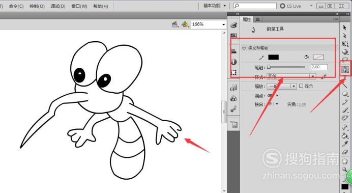Screen dimensions: 352x193
Task: Collapse the Properties panel double arrows
Action: 337,14
